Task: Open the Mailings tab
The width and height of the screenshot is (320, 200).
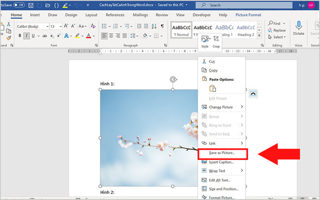Action: point(140,15)
